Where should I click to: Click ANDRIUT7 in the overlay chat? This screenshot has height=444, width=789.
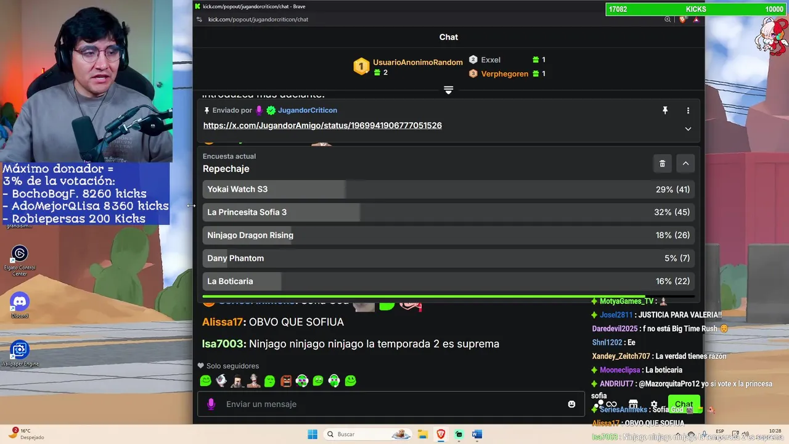point(616,384)
